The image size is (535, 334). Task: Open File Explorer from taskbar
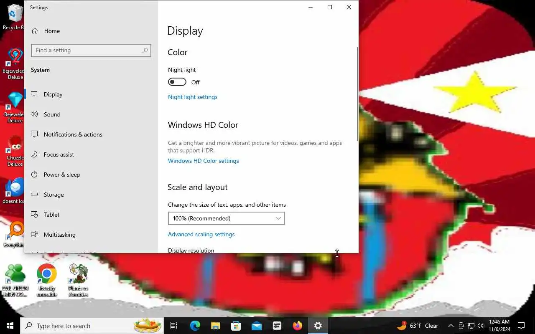tap(215, 326)
